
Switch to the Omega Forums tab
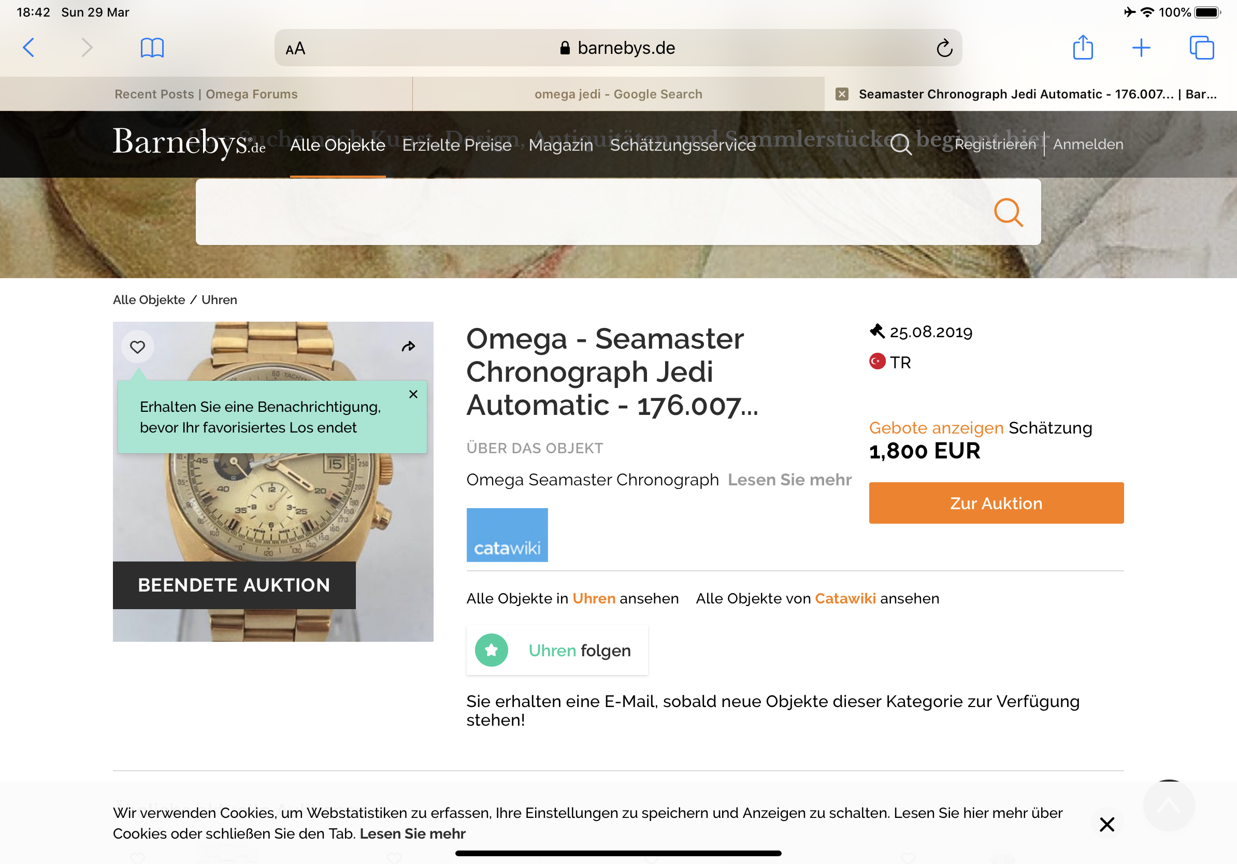click(206, 94)
